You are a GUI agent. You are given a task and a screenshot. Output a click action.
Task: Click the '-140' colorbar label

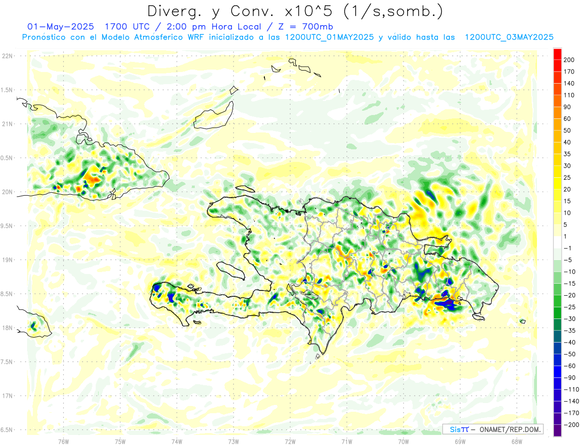click(571, 401)
